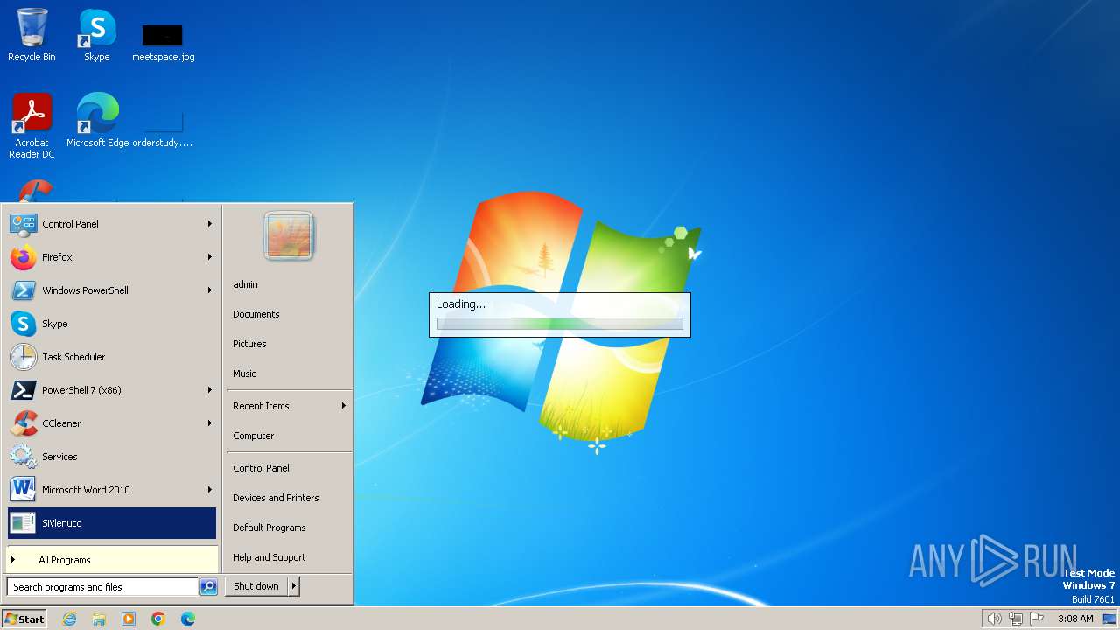Click the user account picture

pos(289,236)
